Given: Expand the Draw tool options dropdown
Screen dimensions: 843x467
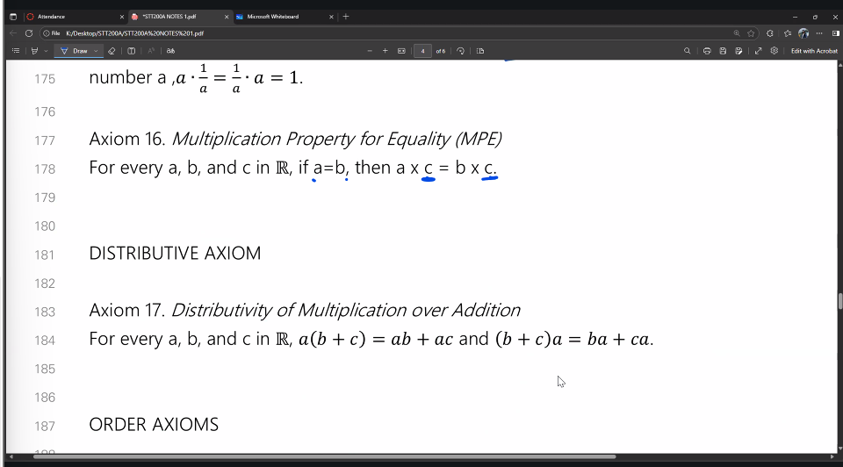Looking at the screenshot, I should (96, 51).
